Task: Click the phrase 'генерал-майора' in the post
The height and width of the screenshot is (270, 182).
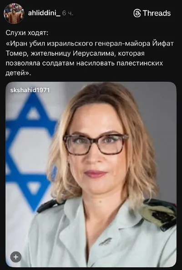Action: 123,44
